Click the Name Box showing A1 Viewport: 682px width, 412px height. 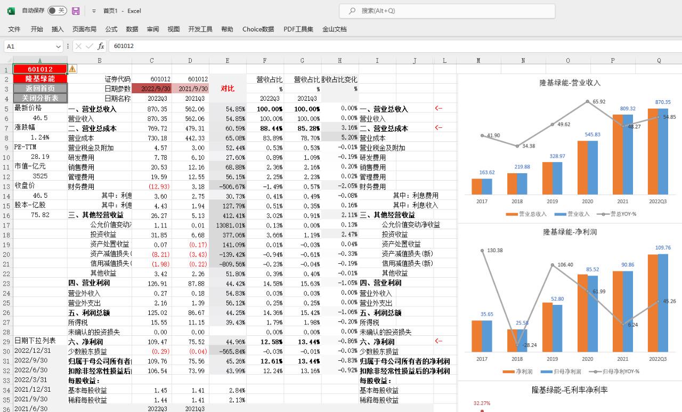pos(33,46)
